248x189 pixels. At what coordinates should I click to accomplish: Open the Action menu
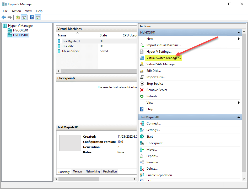[x=16, y=11]
